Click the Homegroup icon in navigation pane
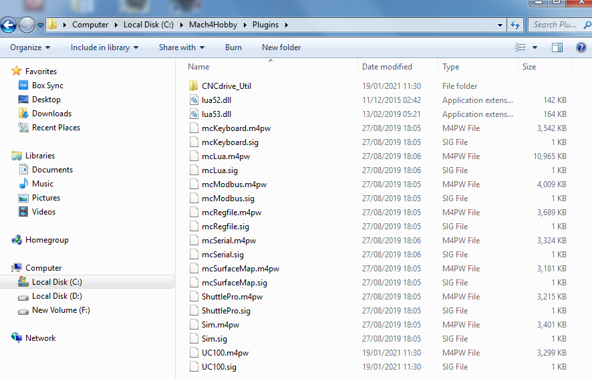This screenshot has height=379, width=592. click(17, 240)
